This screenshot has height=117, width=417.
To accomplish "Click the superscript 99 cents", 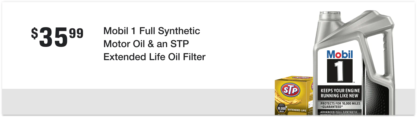I will click(76, 34).
